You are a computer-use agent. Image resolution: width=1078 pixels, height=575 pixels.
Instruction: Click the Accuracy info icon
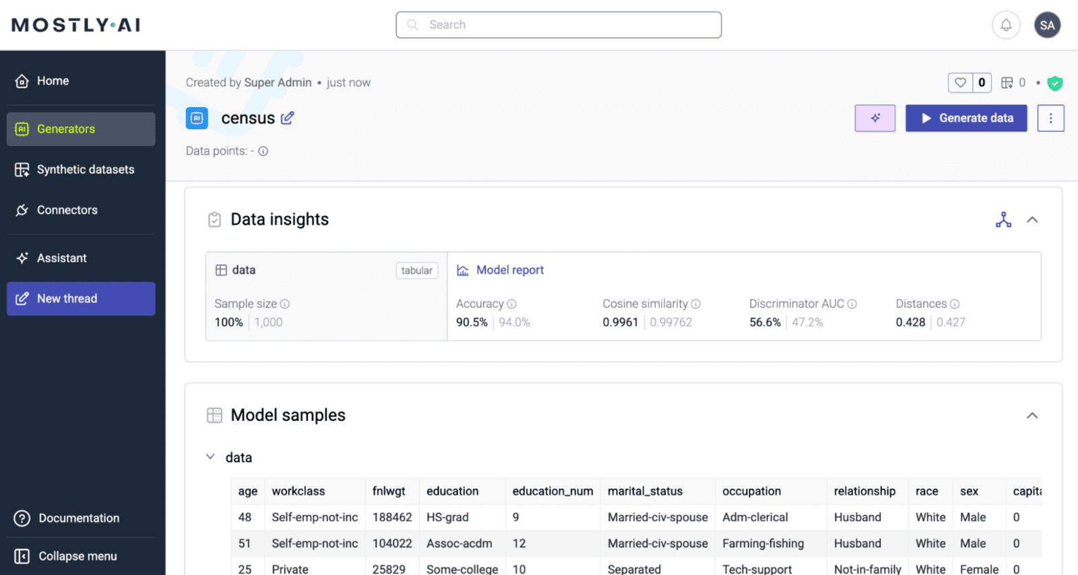pyautogui.click(x=511, y=304)
